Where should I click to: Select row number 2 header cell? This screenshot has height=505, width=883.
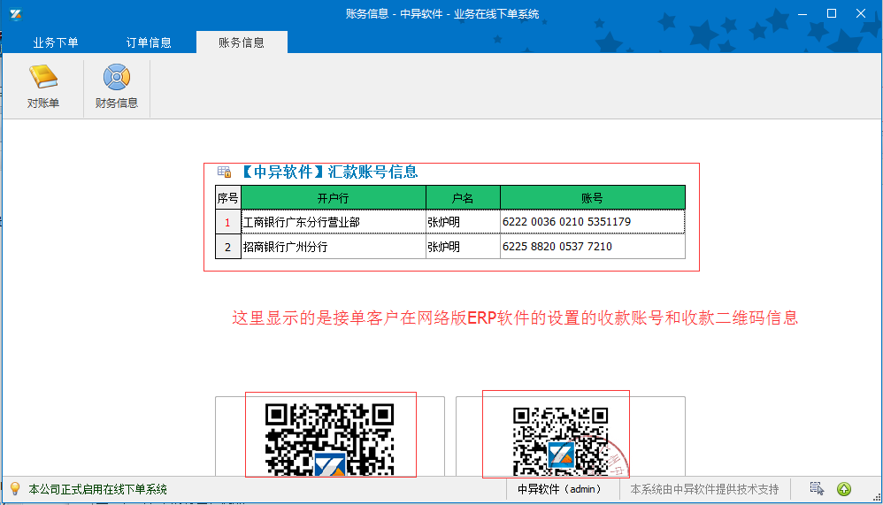tap(228, 247)
